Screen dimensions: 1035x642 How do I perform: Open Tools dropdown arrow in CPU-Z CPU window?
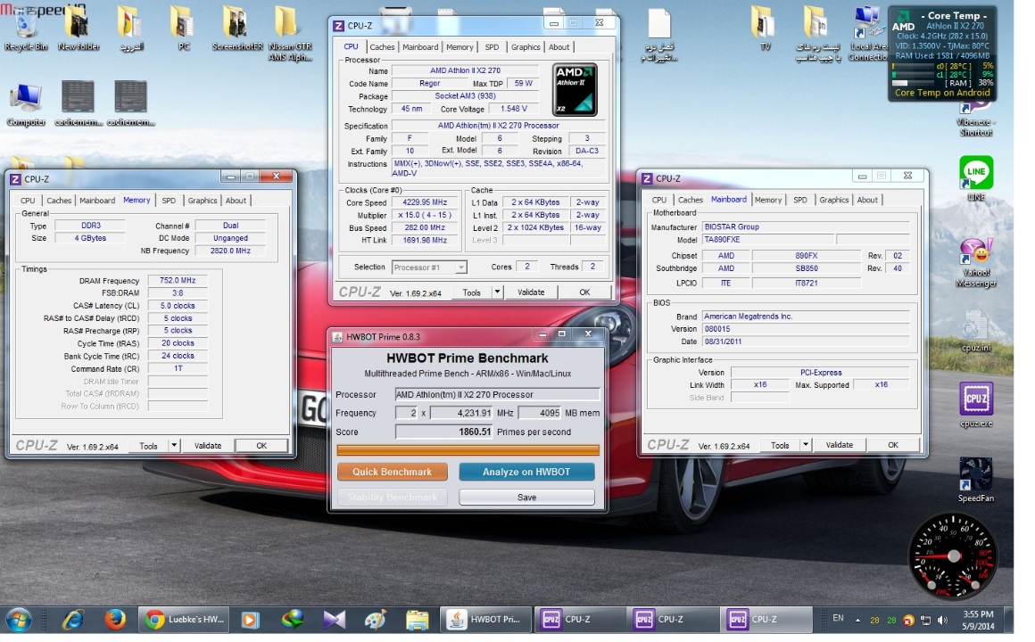click(497, 292)
